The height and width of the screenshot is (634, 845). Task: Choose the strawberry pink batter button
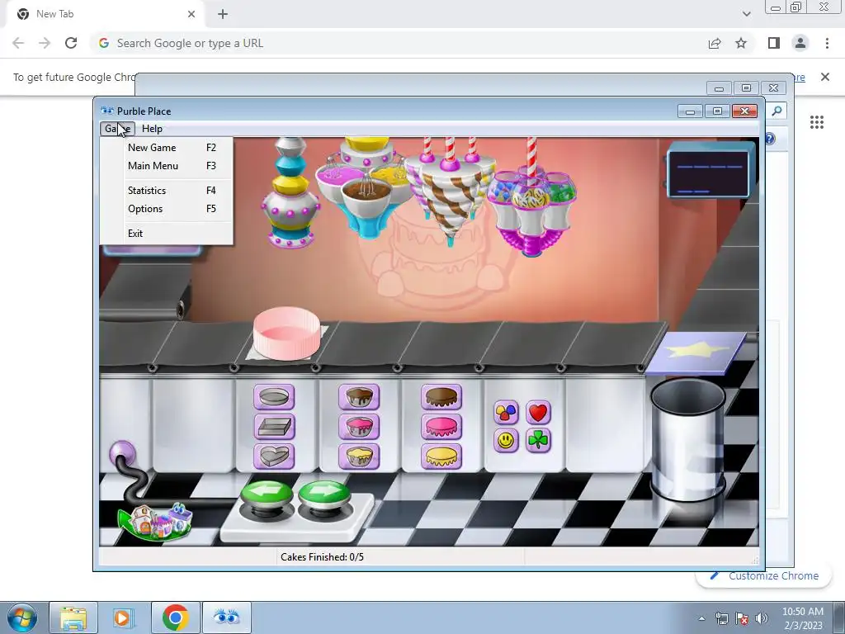coord(359,427)
